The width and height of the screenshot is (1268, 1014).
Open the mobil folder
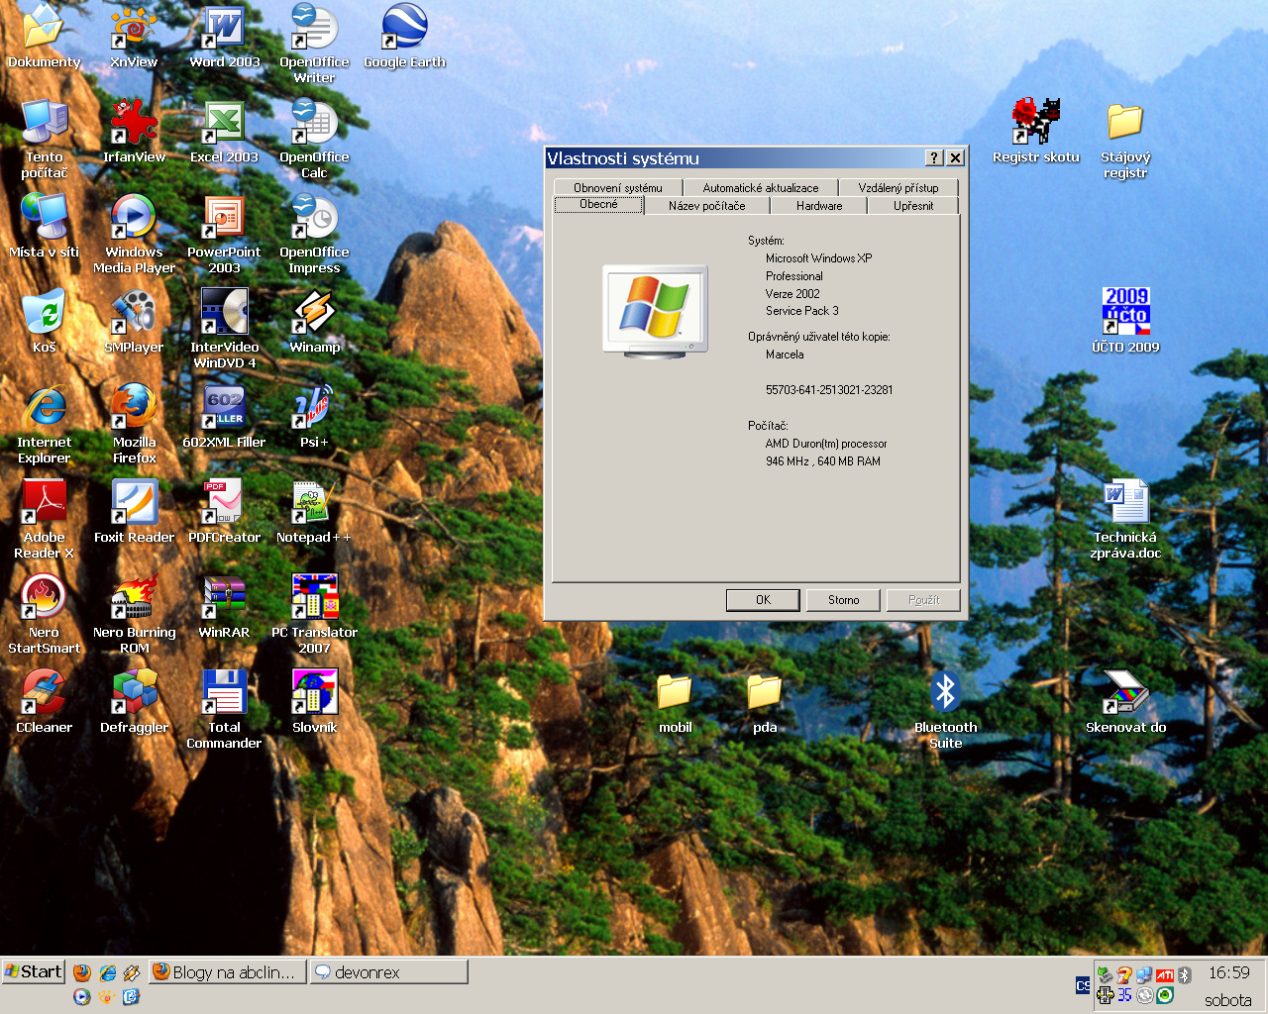(675, 702)
